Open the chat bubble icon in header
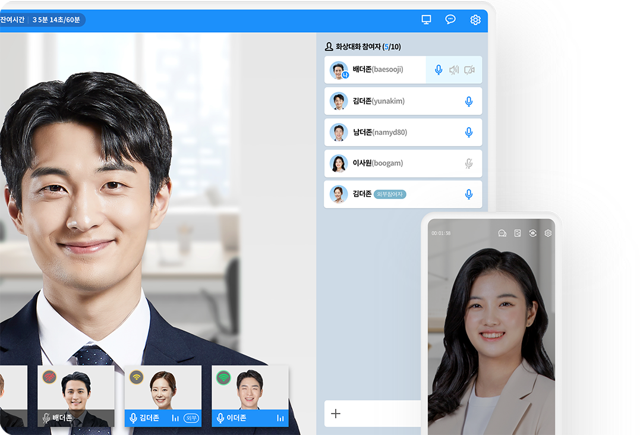 (x=450, y=20)
